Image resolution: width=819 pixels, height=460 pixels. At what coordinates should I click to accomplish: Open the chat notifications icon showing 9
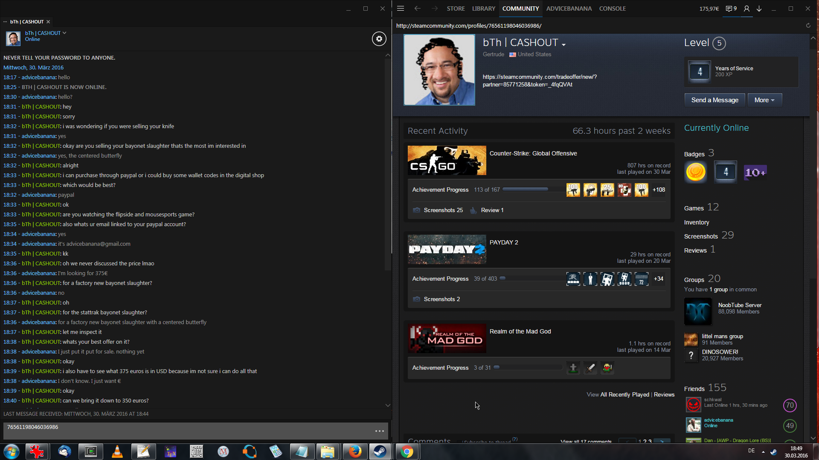(731, 9)
